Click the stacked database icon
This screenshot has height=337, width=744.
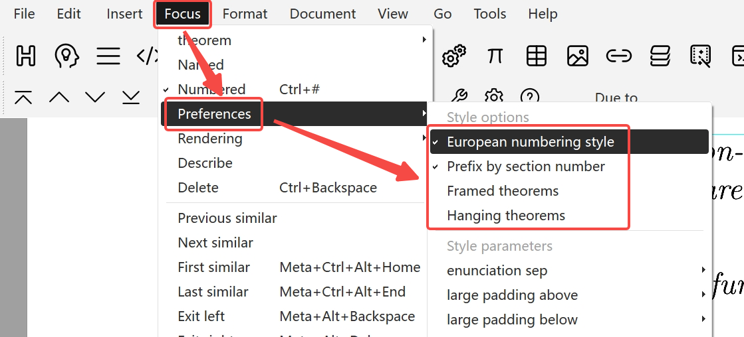(660, 56)
